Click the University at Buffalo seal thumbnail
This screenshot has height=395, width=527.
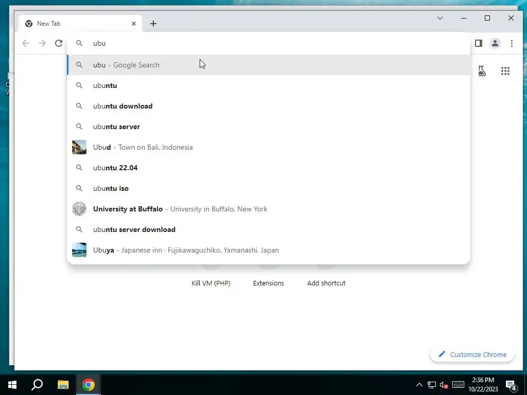point(79,209)
